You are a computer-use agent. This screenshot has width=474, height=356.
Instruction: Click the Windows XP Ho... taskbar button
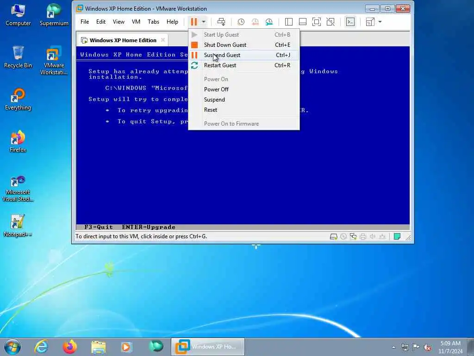[x=208, y=347]
